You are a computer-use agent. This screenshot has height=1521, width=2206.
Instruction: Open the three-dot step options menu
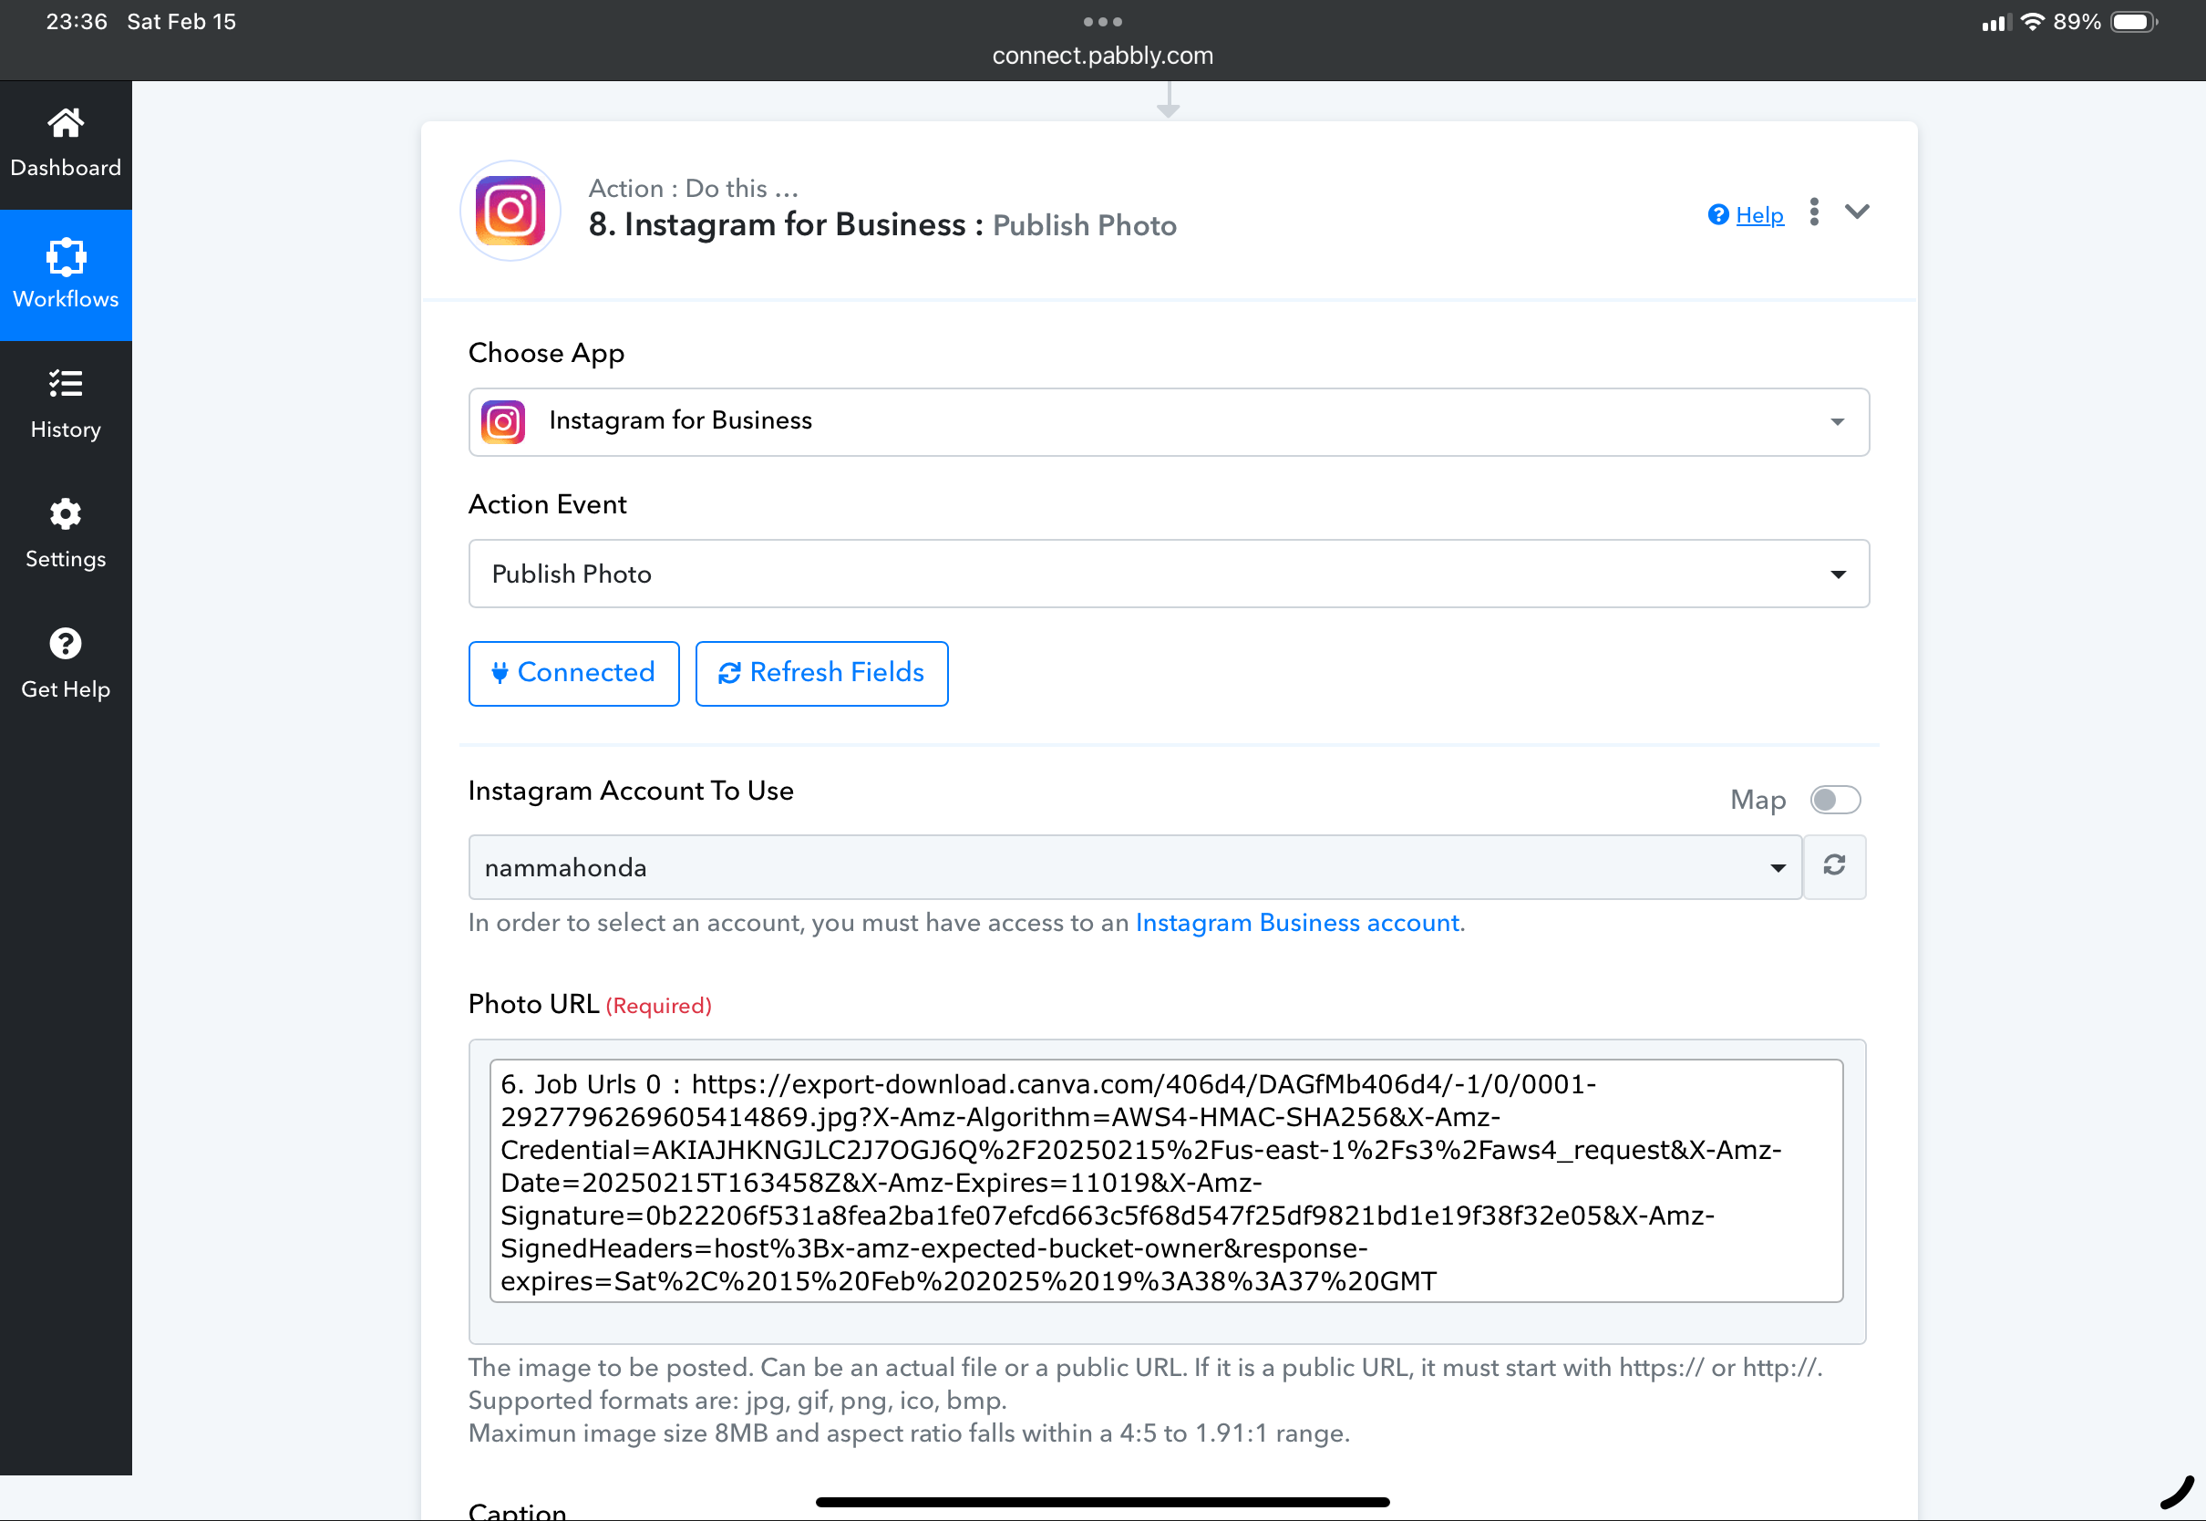tap(1813, 212)
